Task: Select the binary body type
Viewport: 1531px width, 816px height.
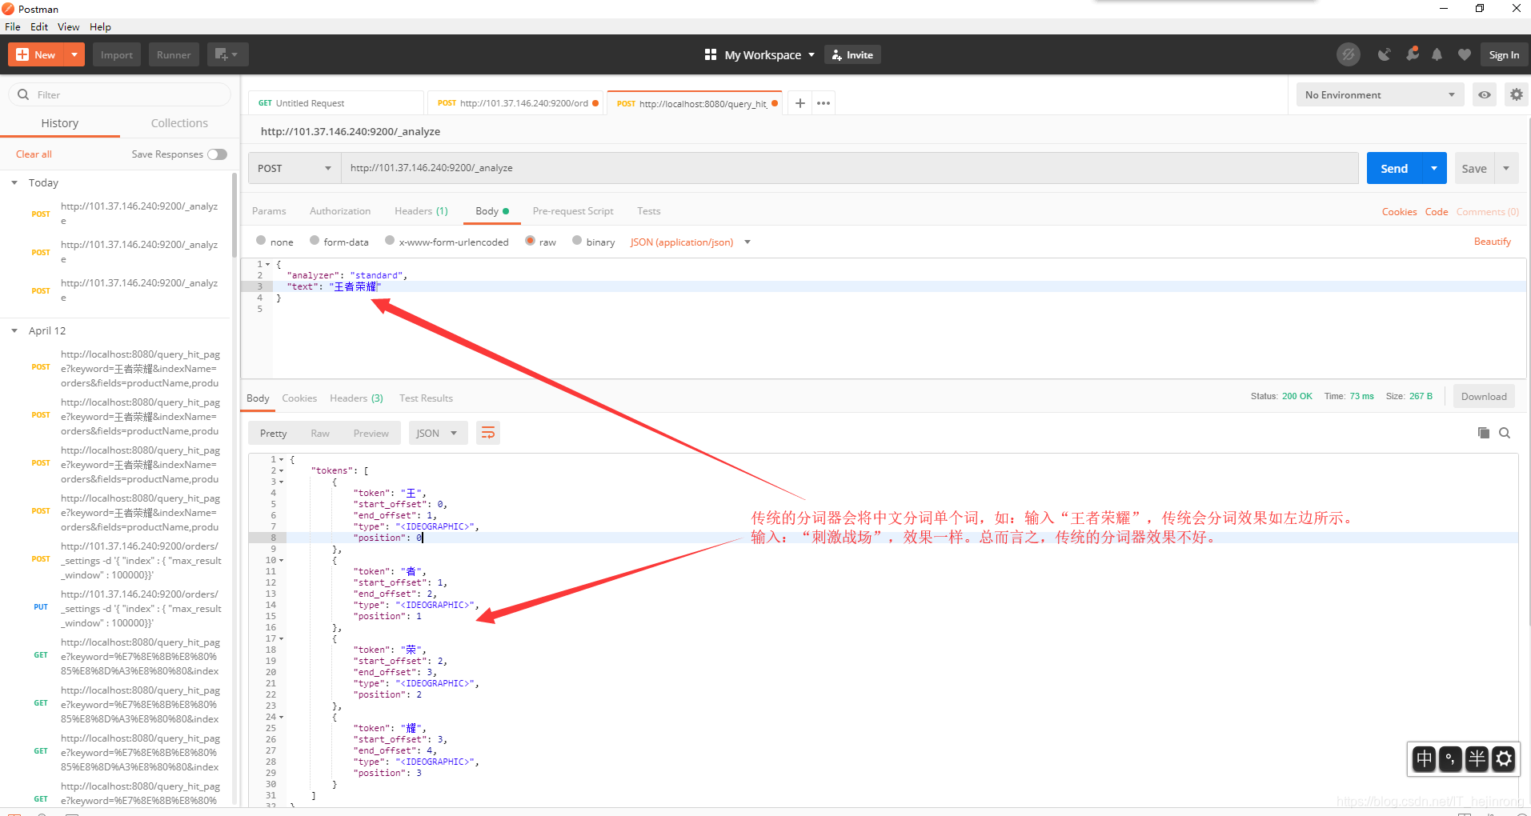Action: (577, 240)
